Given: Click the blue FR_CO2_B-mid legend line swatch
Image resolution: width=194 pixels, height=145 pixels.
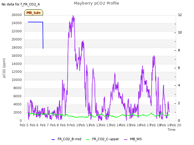Looking at the screenshot, I should tap(53, 140).
